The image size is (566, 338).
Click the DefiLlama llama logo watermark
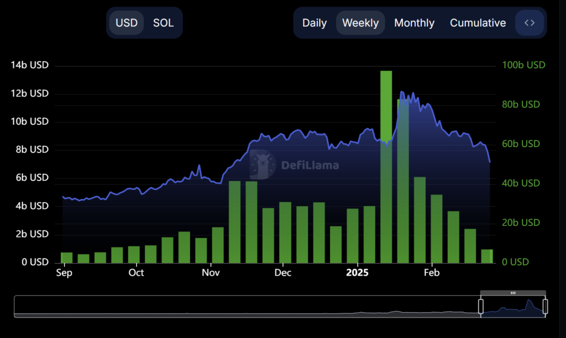click(x=263, y=164)
